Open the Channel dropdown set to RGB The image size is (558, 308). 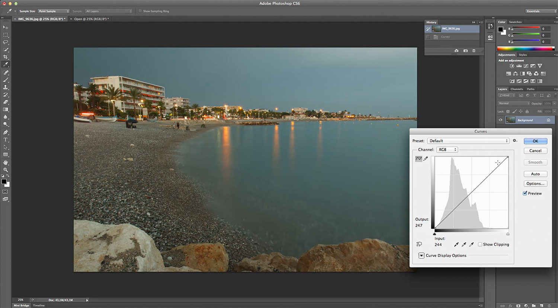(x=447, y=150)
